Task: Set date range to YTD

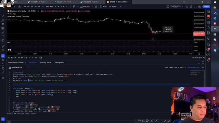Action: [26, 58]
